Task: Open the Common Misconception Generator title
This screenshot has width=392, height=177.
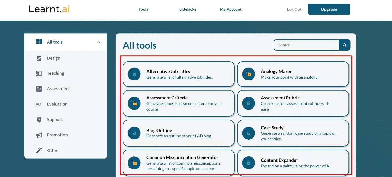Action: (x=182, y=157)
